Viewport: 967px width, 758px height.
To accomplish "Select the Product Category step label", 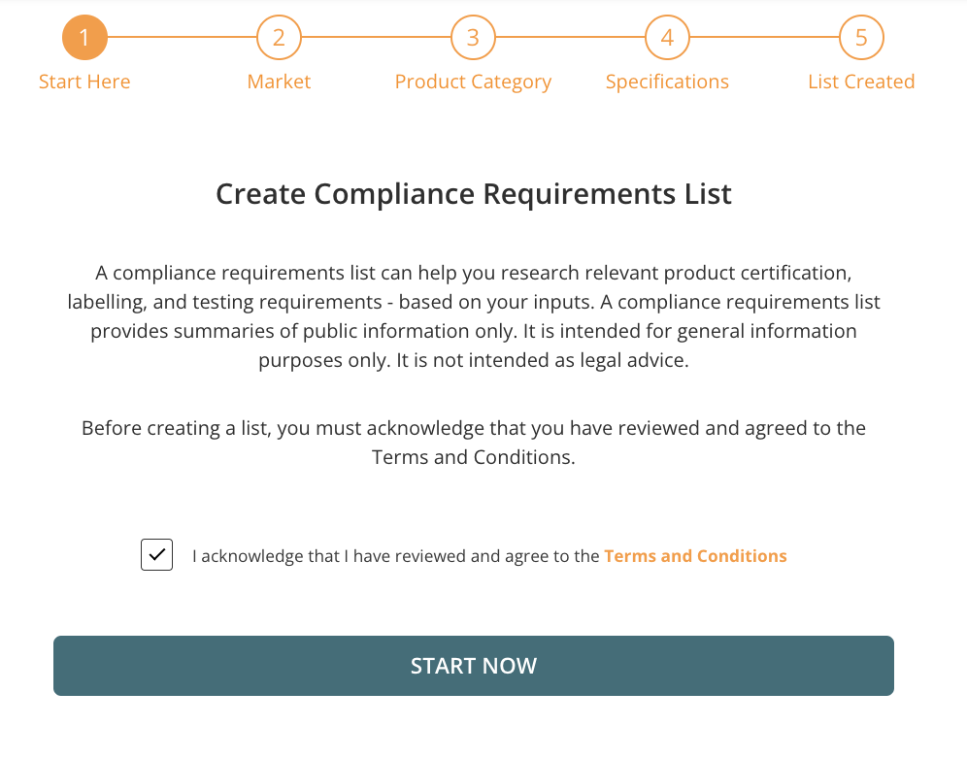I will (473, 82).
